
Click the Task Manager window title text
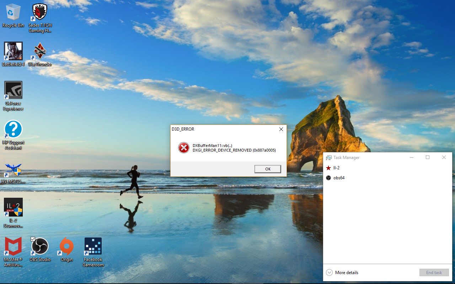pyautogui.click(x=346, y=158)
